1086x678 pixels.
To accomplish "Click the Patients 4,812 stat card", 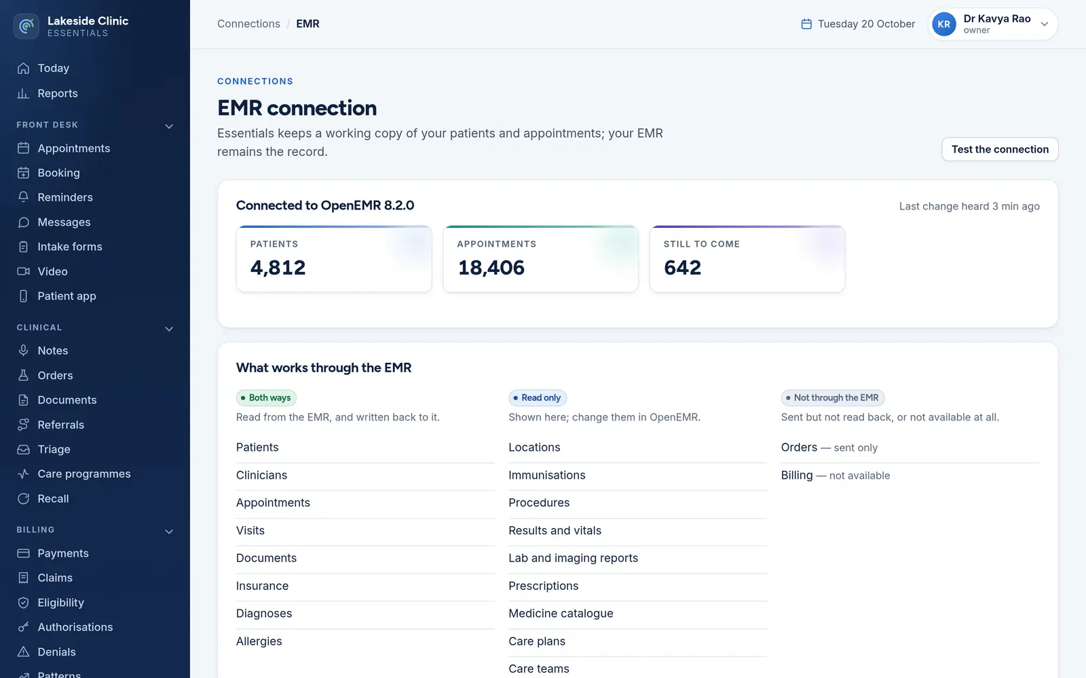I will [x=334, y=259].
